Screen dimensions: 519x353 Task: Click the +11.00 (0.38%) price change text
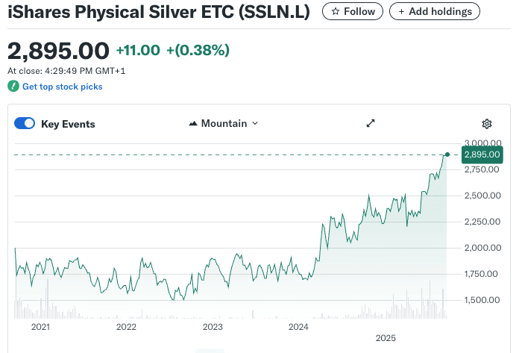click(172, 51)
